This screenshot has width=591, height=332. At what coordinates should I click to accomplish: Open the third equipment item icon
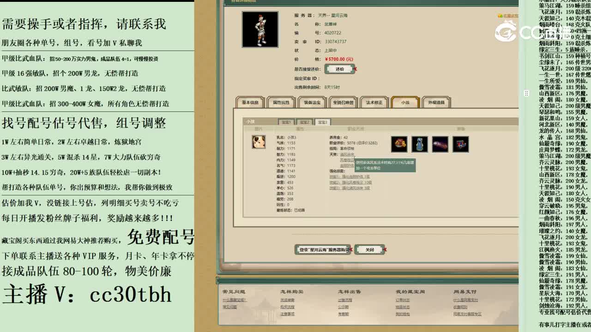[x=440, y=144]
